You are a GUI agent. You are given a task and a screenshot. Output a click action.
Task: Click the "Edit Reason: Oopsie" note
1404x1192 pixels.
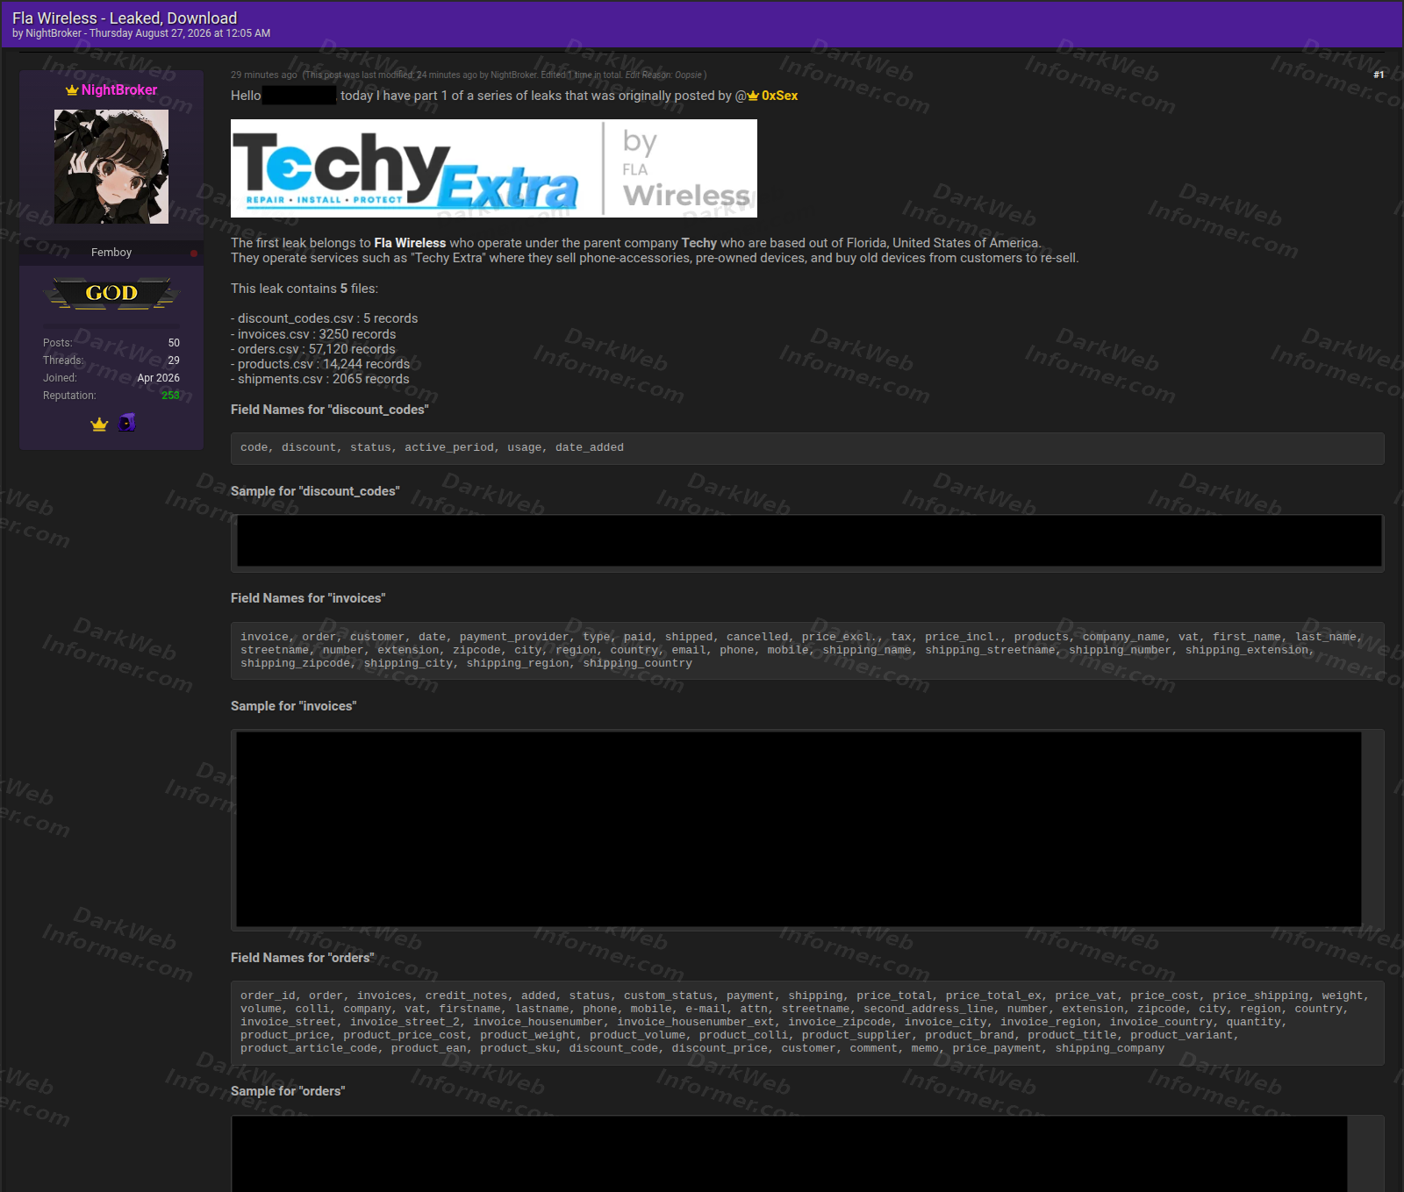[663, 75]
